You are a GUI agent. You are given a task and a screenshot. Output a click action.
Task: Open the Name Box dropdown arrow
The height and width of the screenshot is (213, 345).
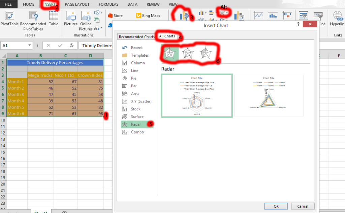point(29,45)
